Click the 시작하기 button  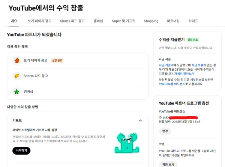point(21,151)
